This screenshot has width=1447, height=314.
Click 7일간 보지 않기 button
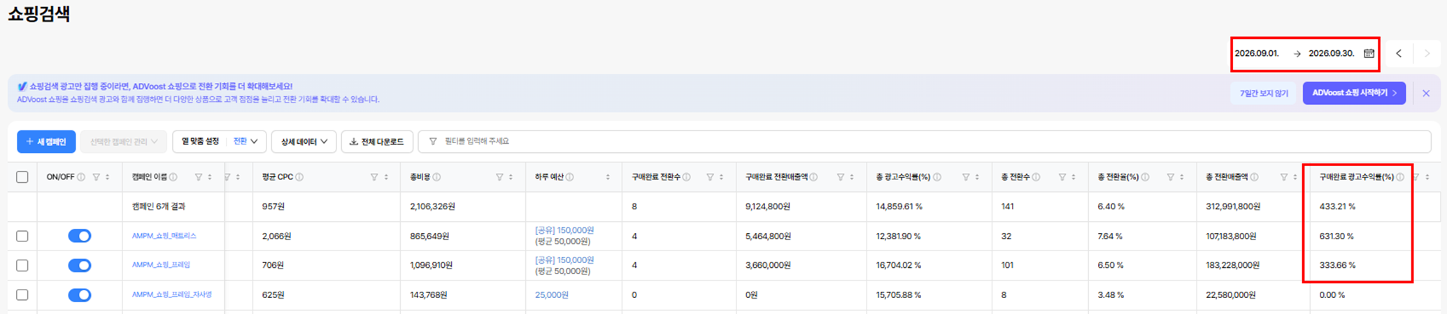(x=1264, y=94)
